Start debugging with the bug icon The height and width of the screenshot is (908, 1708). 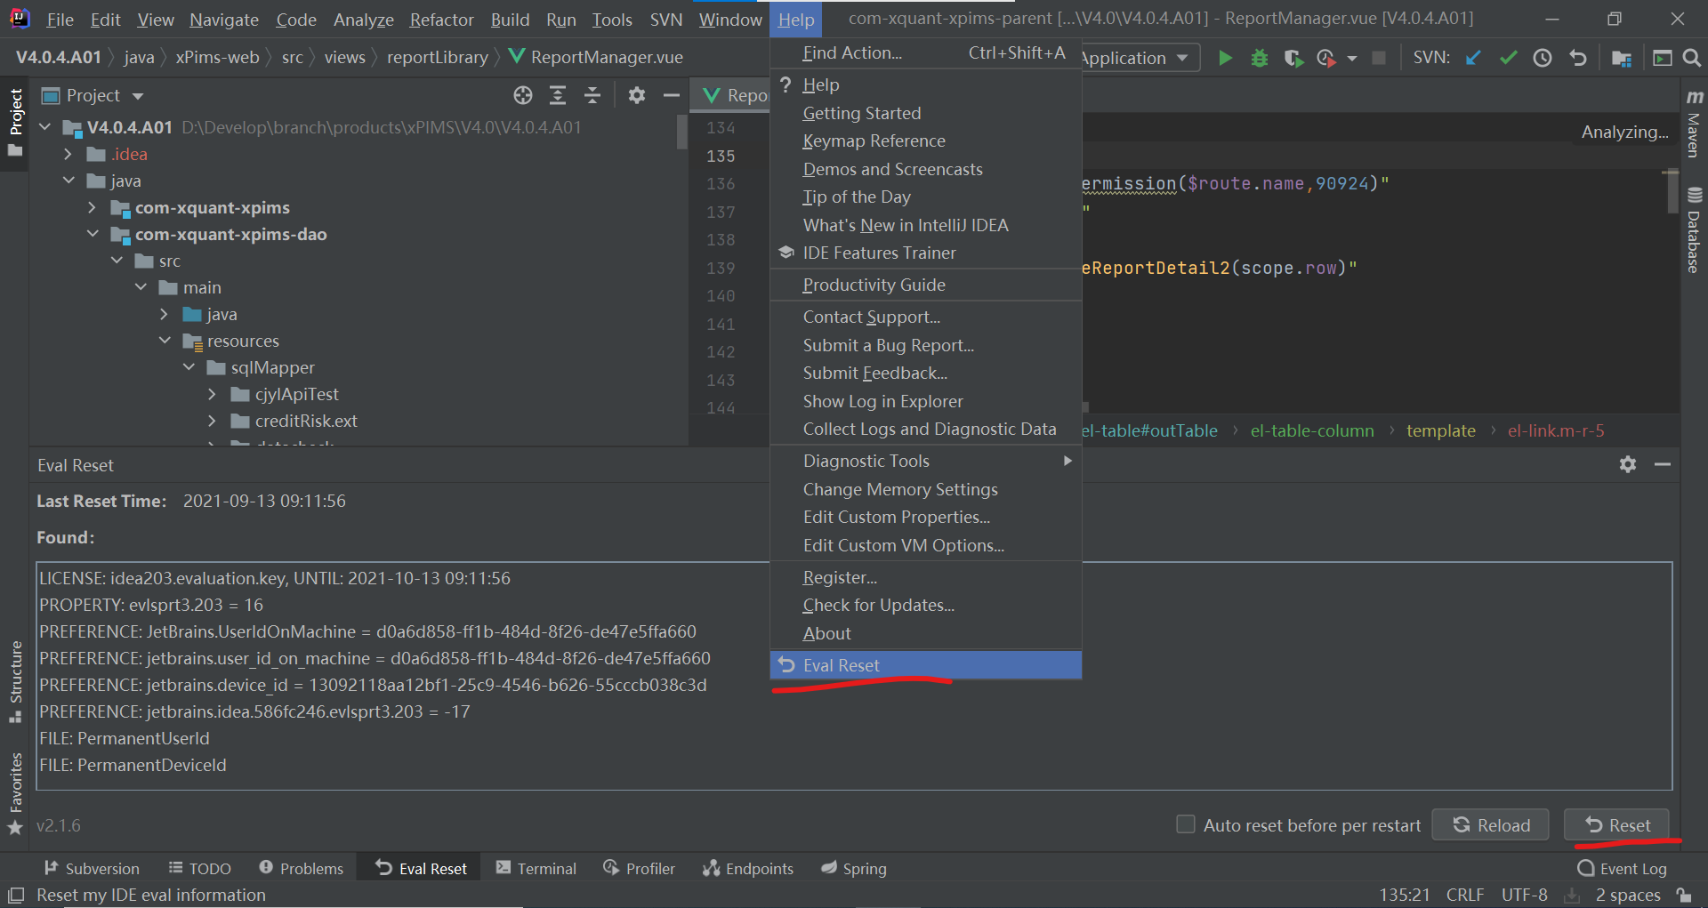click(1260, 58)
